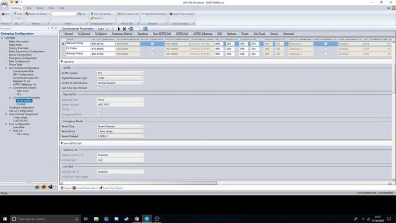Open Windows Start menu
This screenshot has height=223, width=396.
(x=5, y=219)
